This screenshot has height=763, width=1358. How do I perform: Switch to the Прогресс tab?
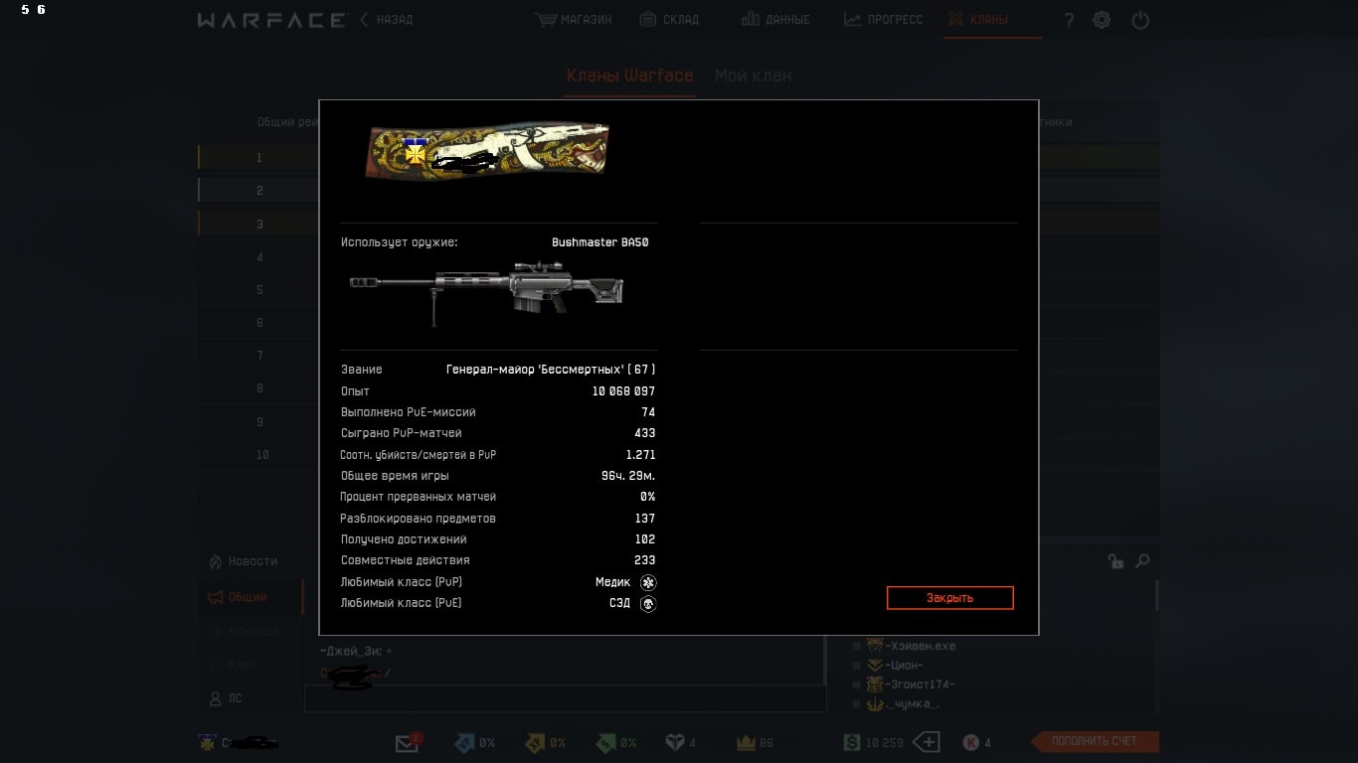[883, 19]
